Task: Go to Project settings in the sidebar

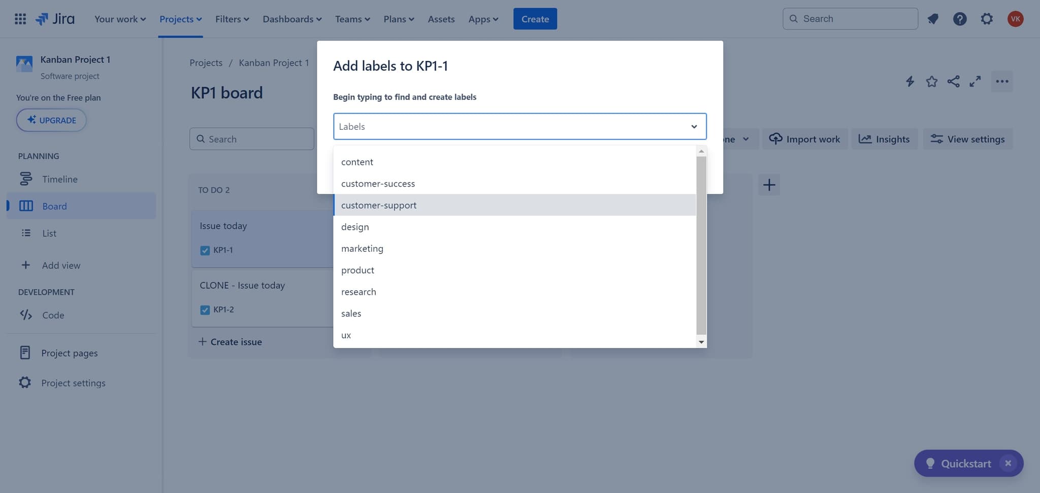Action: coord(73,383)
